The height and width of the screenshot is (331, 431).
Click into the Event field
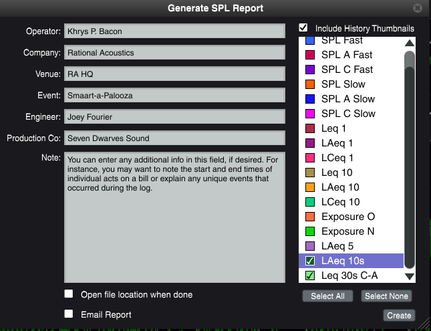click(x=174, y=95)
